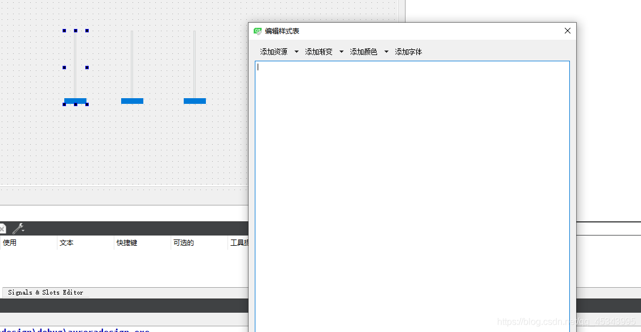Open the 添加颜色 dropdown menu

tap(386, 51)
